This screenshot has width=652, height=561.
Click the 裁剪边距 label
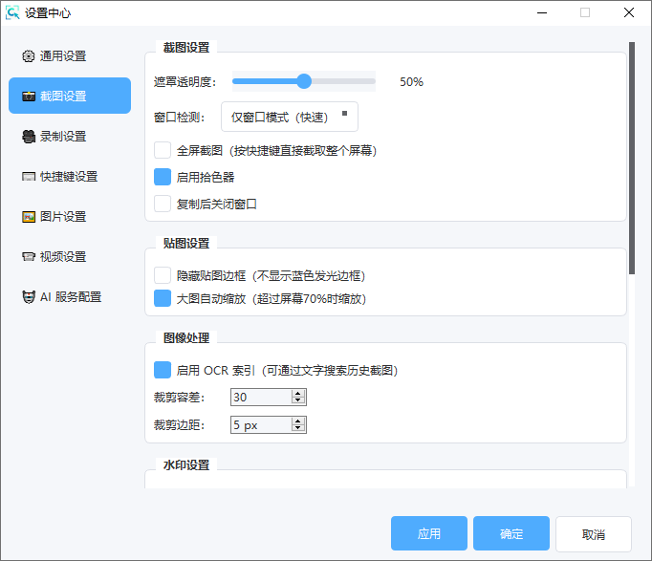pos(179,425)
